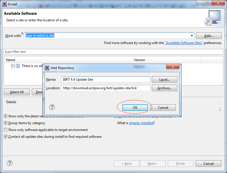
Task: Enable Show only software applicable to target environment
Action: [5, 130]
